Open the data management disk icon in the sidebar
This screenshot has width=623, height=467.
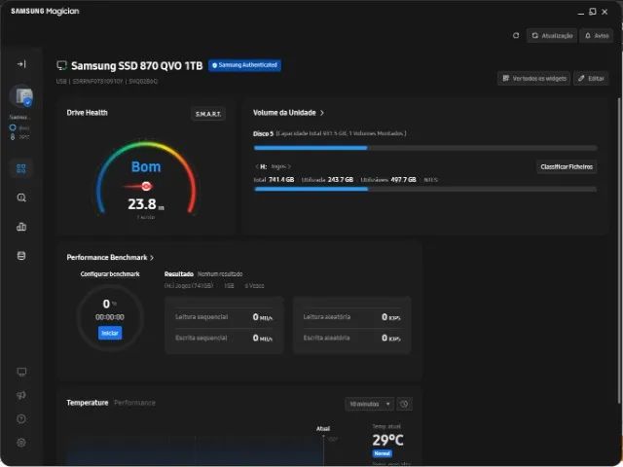point(21,256)
